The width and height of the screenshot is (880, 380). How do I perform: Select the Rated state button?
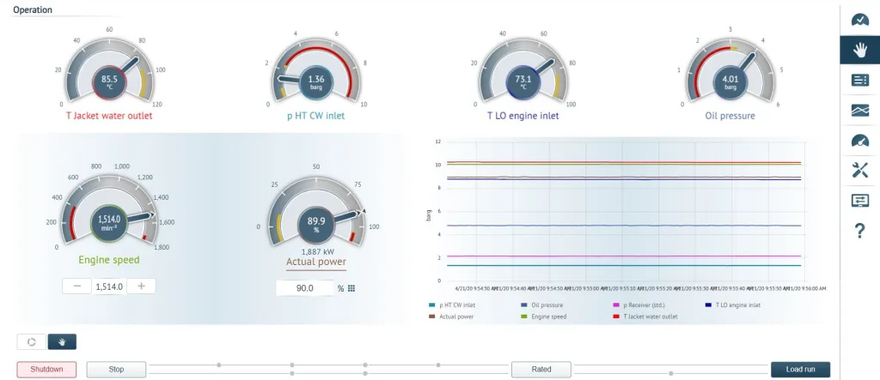coord(541,370)
